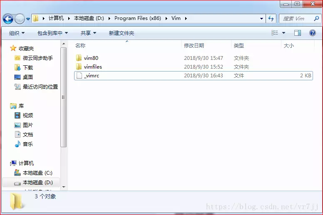
Task: Toggle the preview pane icon
Action: click(x=298, y=33)
